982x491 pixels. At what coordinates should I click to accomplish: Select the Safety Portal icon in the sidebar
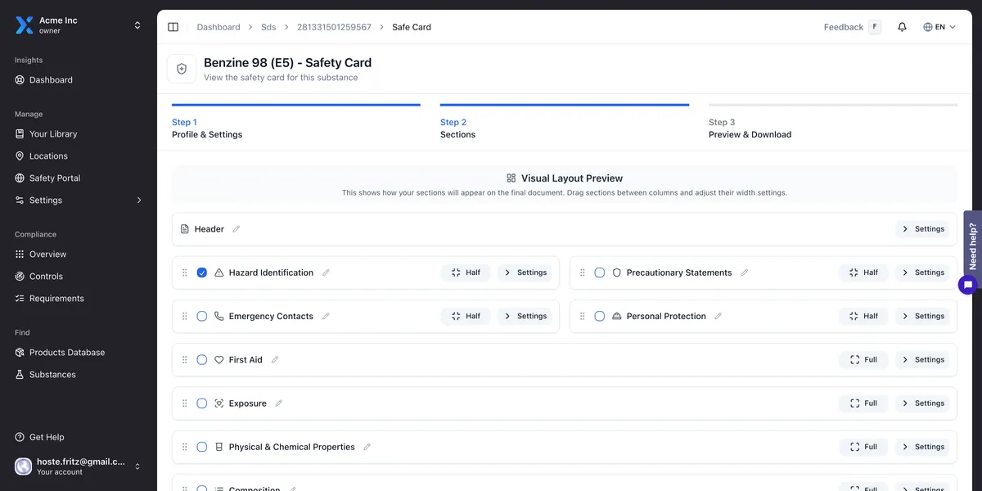[x=20, y=178]
